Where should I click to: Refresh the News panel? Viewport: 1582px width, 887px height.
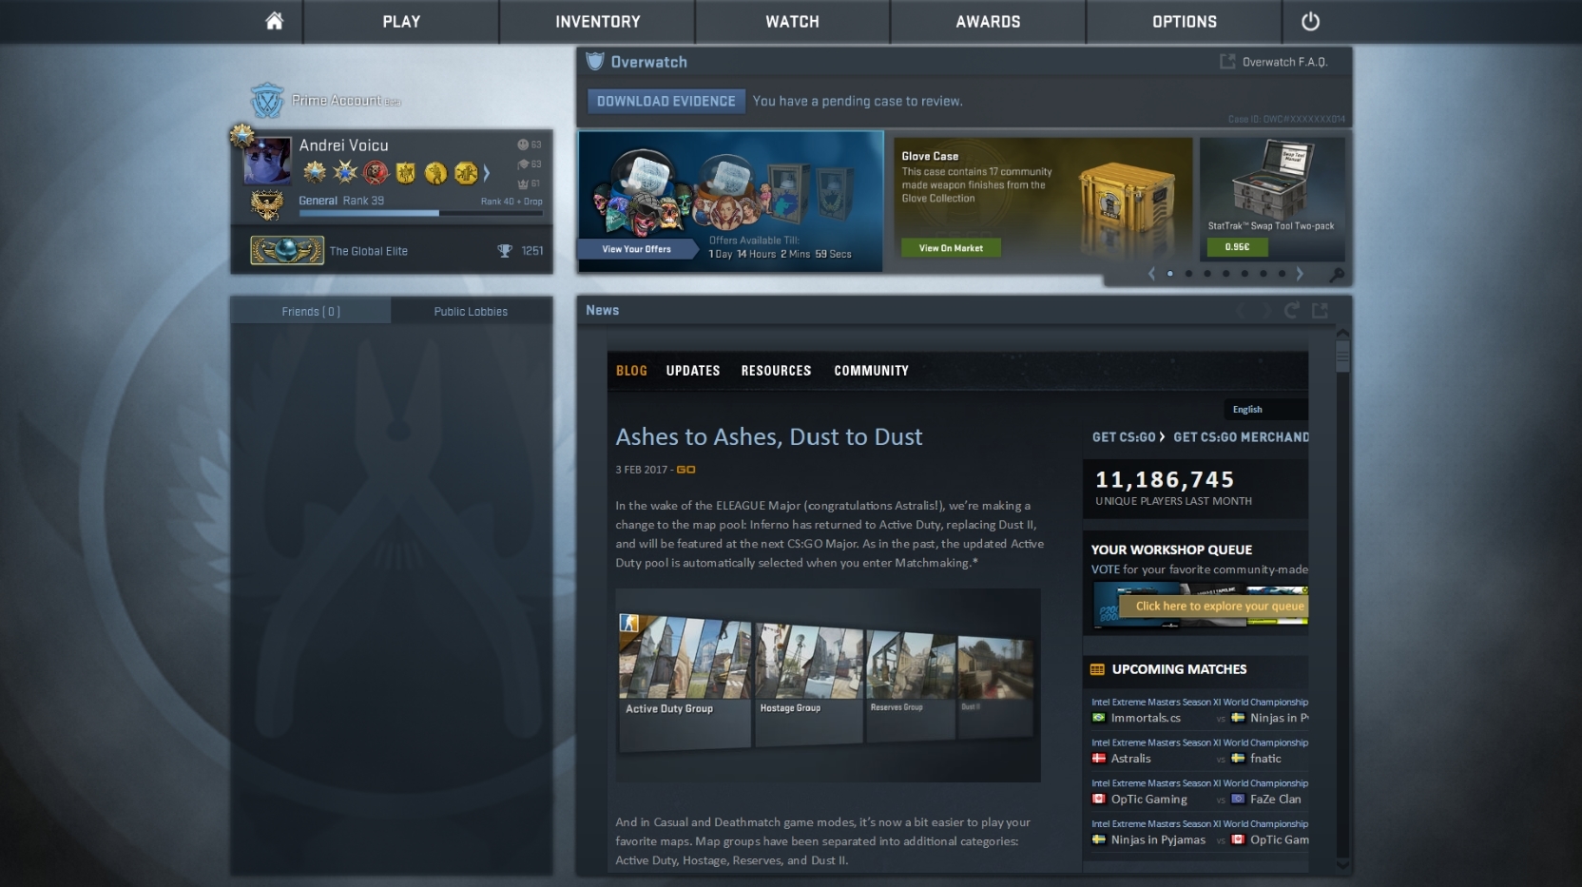(x=1292, y=311)
